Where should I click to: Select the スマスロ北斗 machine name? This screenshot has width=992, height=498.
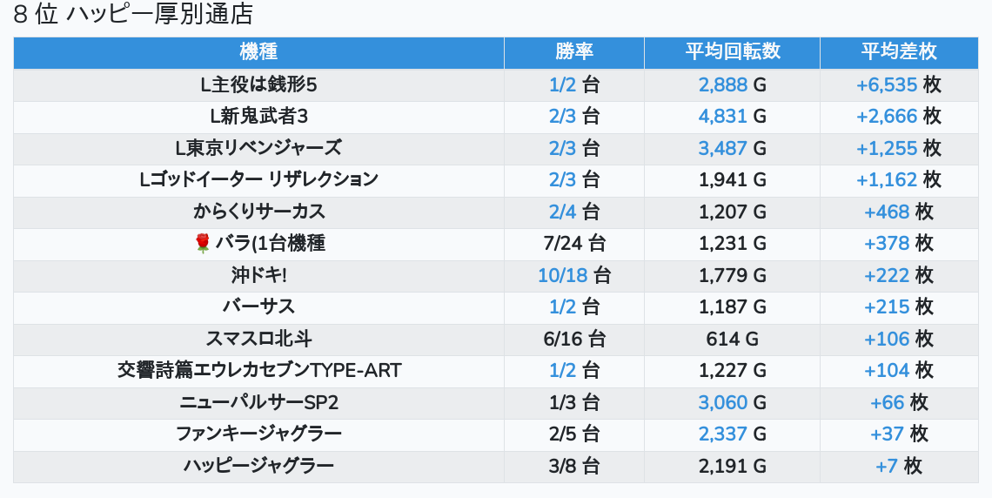click(x=258, y=339)
